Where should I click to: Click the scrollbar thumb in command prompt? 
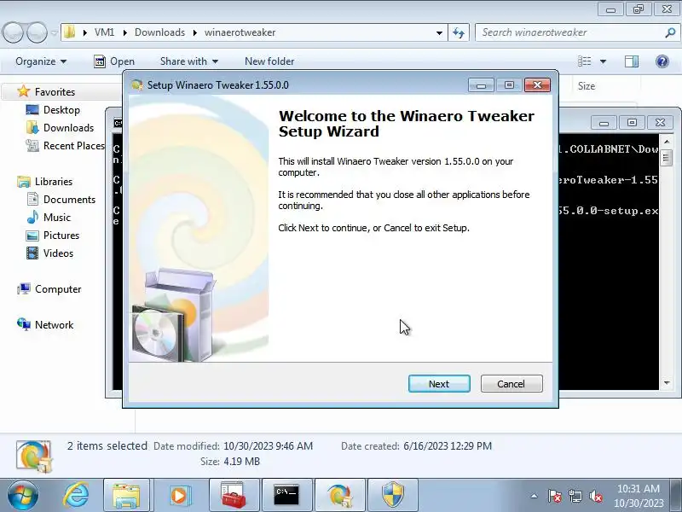(x=666, y=157)
